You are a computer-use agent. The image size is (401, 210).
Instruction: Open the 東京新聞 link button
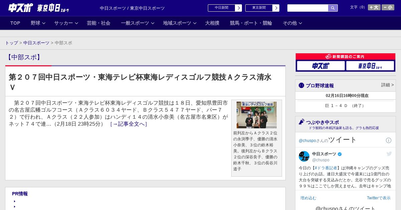[259, 8]
